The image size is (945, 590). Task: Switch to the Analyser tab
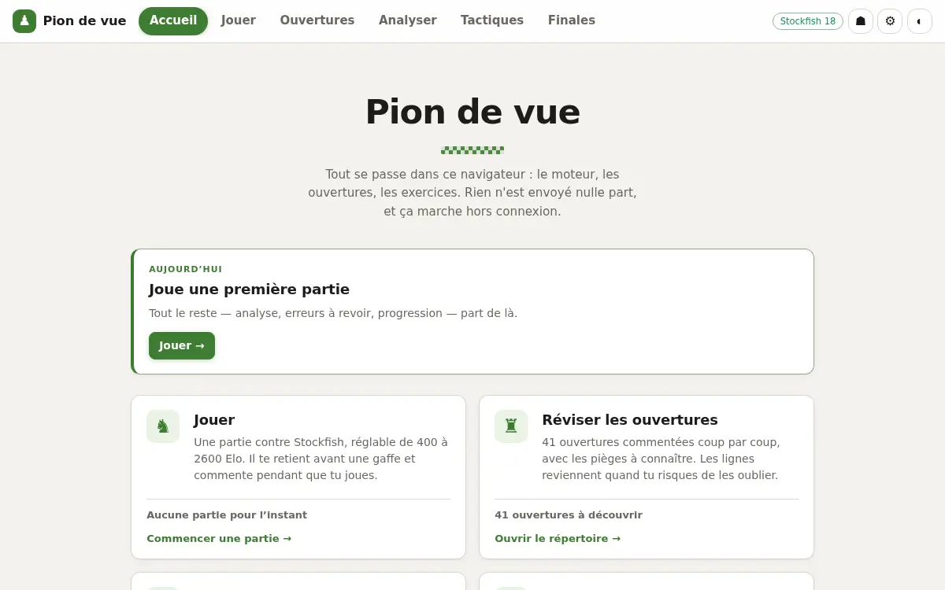408,21
